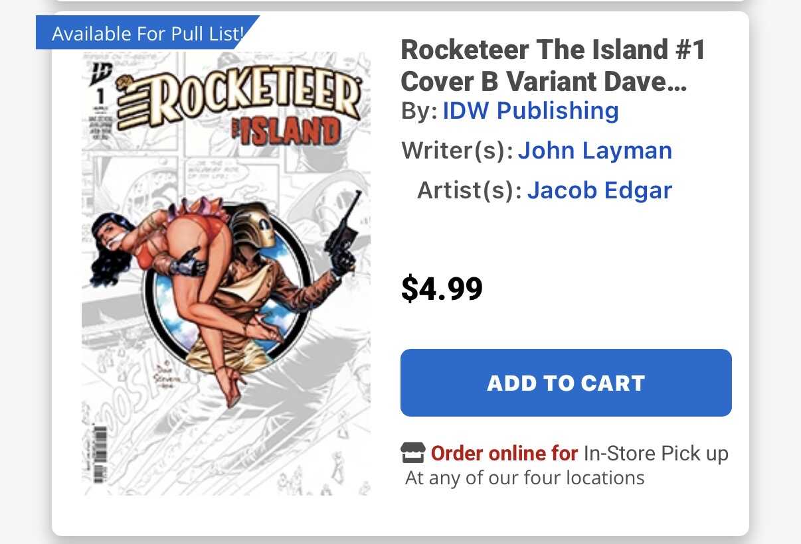Click the storefront icon beside Order online

tap(412, 453)
